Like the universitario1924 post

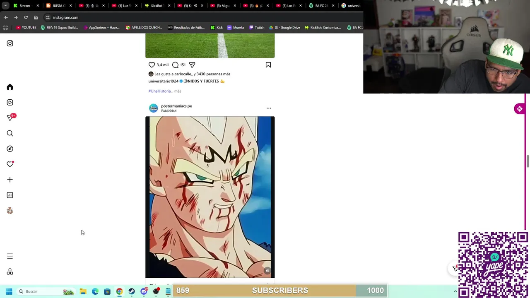[152, 65]
